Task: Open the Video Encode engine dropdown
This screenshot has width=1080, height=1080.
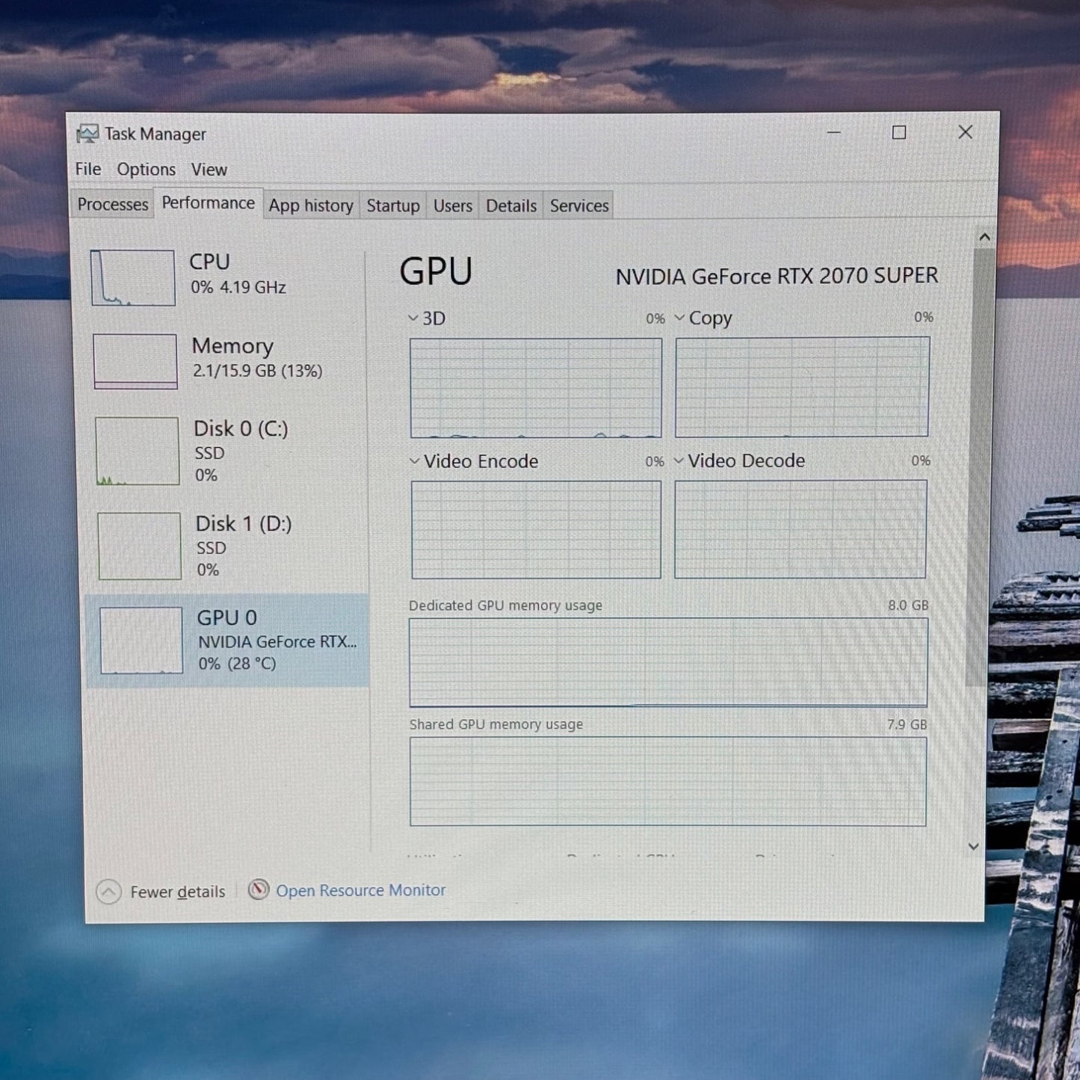Action: pos(415,461)
